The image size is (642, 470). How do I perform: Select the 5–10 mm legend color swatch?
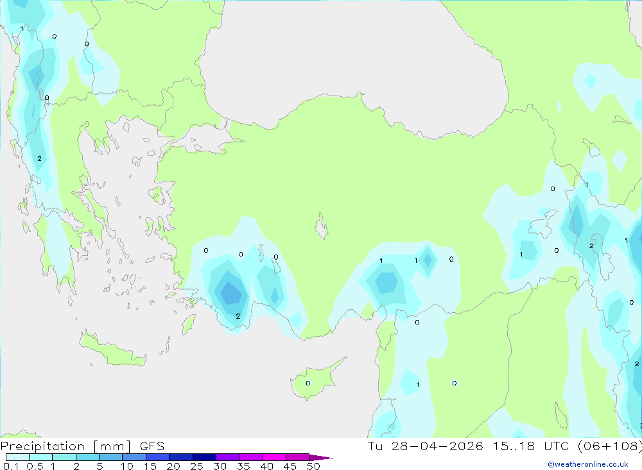pyautogui.click(x=111, y=457)
